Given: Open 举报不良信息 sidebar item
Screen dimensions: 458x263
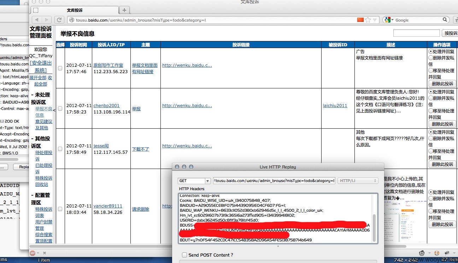Looking at the screenshot, I should click(44, 112).
